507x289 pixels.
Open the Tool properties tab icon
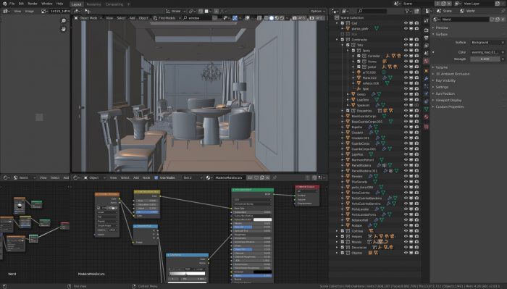click(x=426, y=21)
